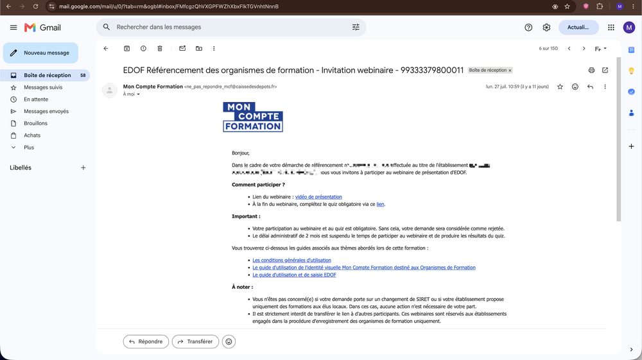Reply using the header arrow icon
The width and height of the screenshot is (642, 360).
click(590, 87)
